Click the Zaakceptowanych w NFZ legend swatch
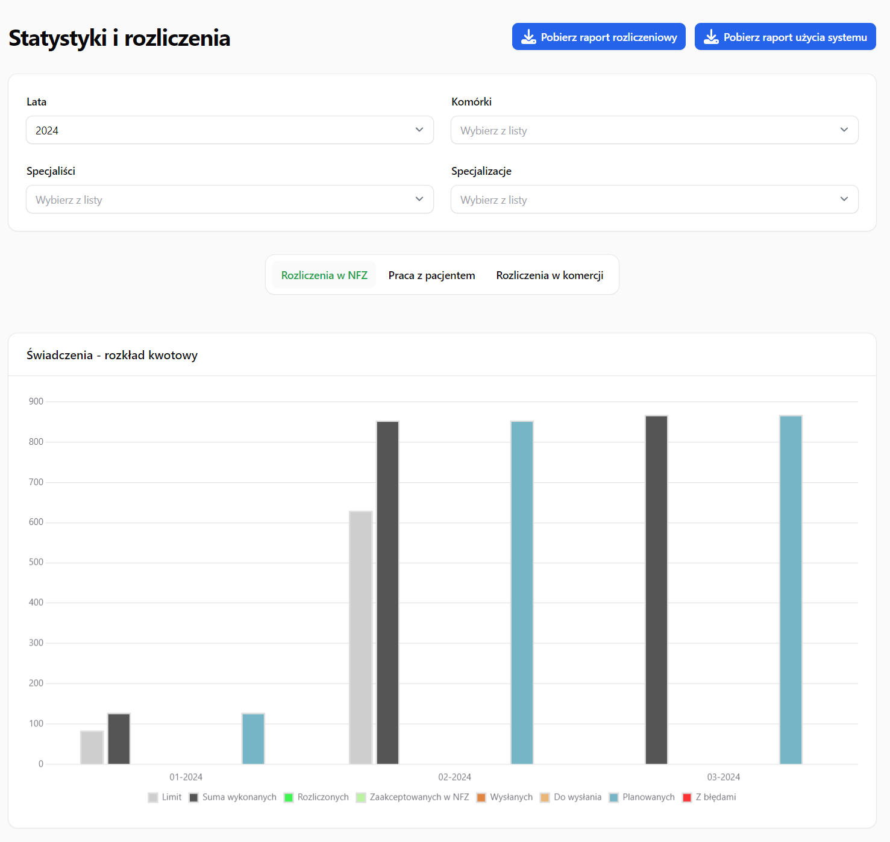 [361, 797]
